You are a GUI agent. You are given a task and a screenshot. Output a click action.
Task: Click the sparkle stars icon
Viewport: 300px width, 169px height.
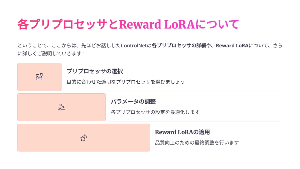click(83, 137)
